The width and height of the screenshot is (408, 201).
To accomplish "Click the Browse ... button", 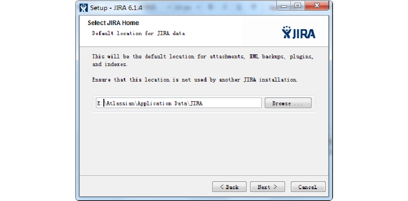I will click(288, 103).
